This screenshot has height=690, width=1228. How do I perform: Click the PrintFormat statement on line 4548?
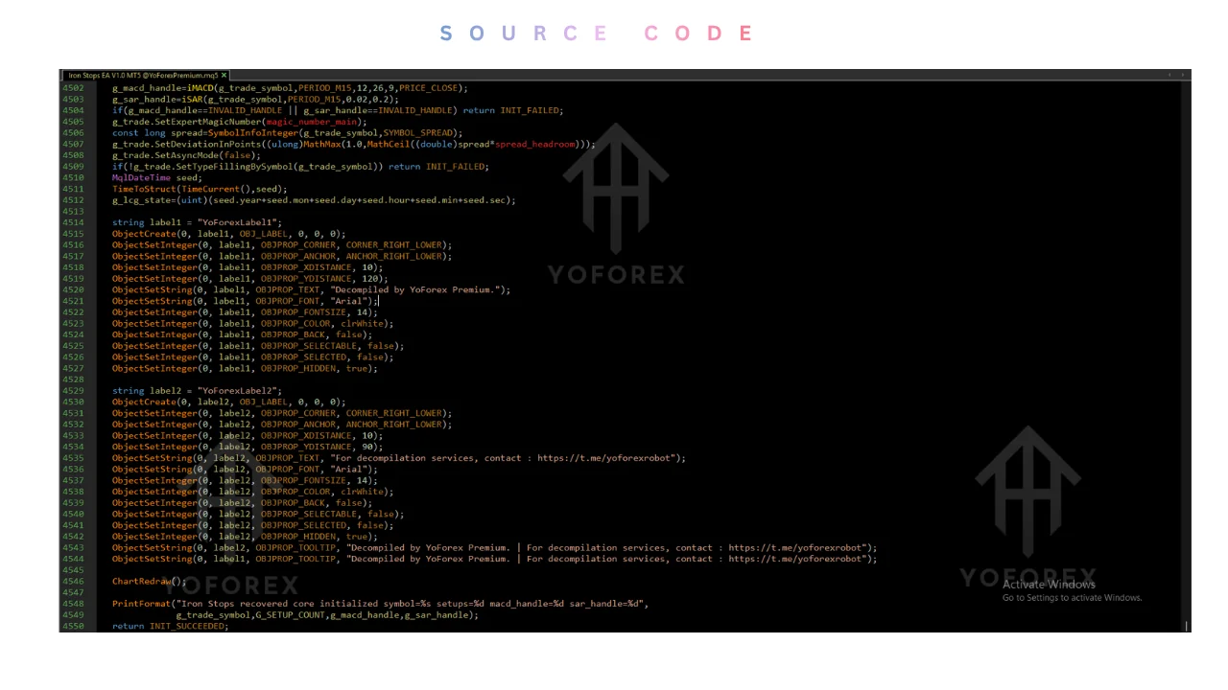coord(380,605)
